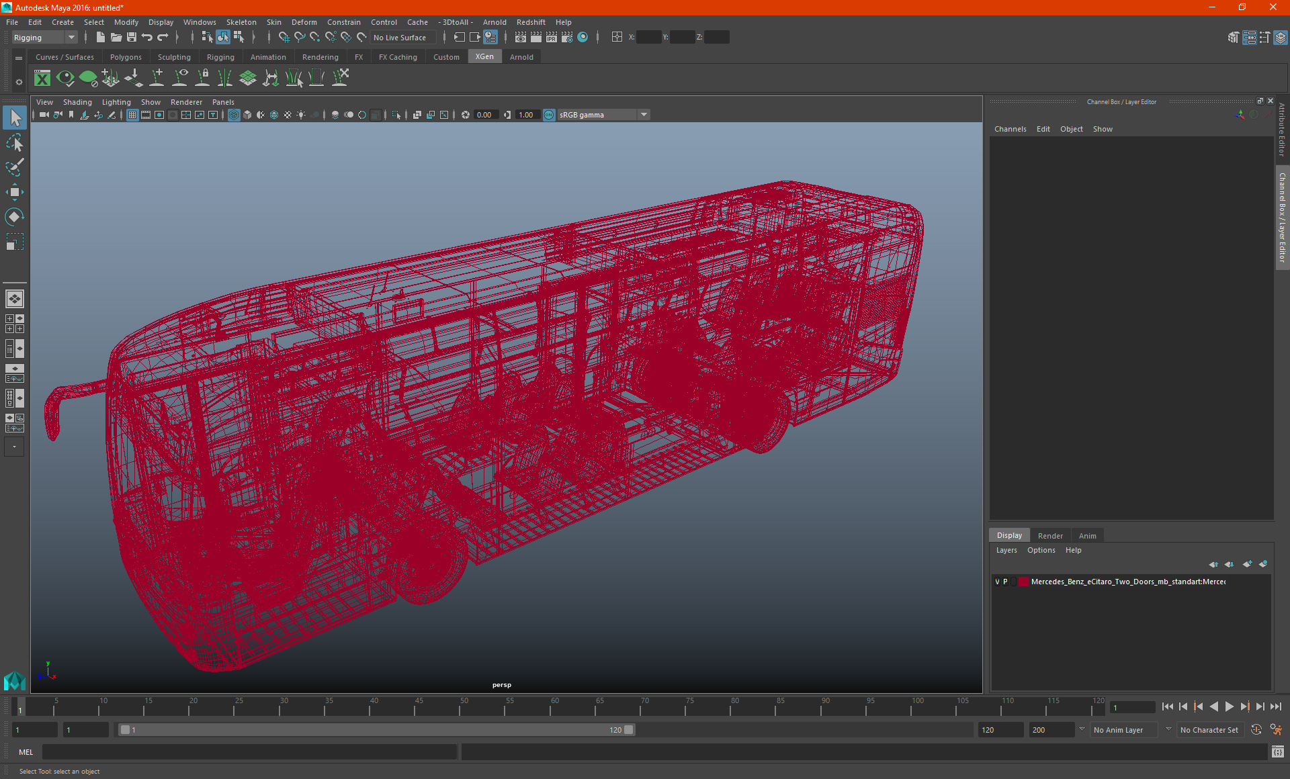This screenshot has height=779, width=1290.
Task: Click the XGen preview eye shelf icon
Action: [65, 79]
